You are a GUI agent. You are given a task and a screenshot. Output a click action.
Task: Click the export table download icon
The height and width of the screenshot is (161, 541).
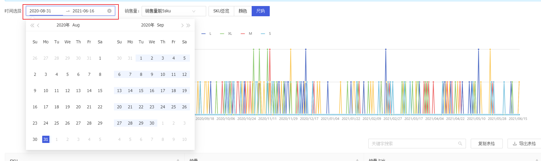514,144
